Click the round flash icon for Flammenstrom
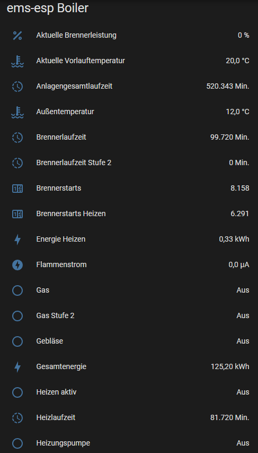258x453 pixels. pyautogui.click(x=17, y=264)
